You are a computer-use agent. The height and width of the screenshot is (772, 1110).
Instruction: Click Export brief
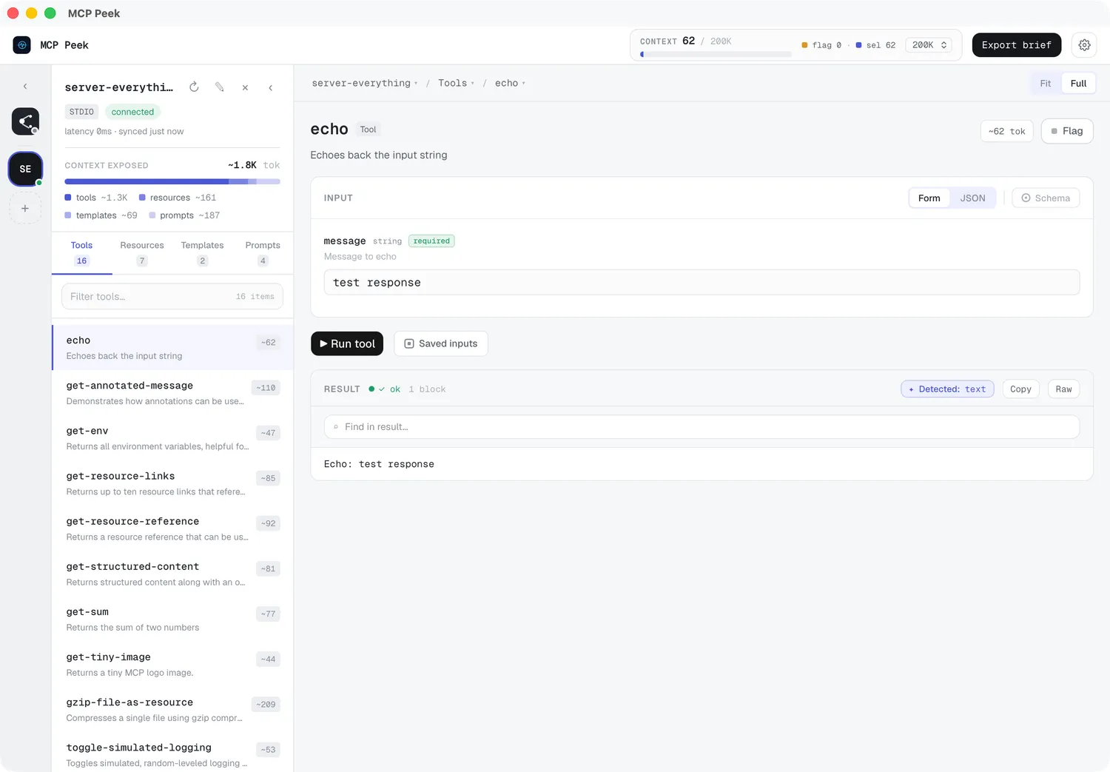point(1017,45)
